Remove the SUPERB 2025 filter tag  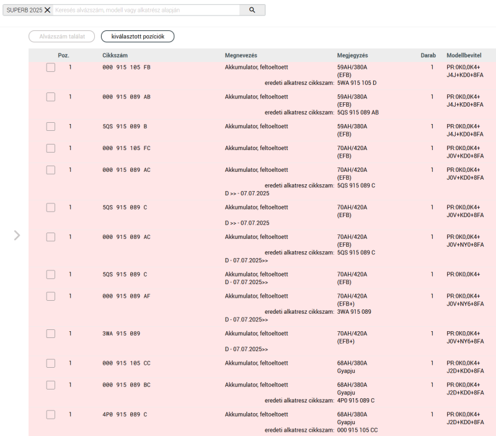click(x=48, y=10)
